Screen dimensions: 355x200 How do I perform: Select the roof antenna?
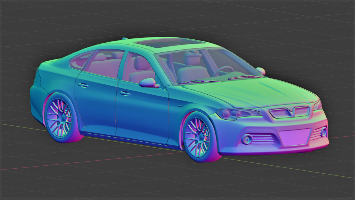click(124, 38)
